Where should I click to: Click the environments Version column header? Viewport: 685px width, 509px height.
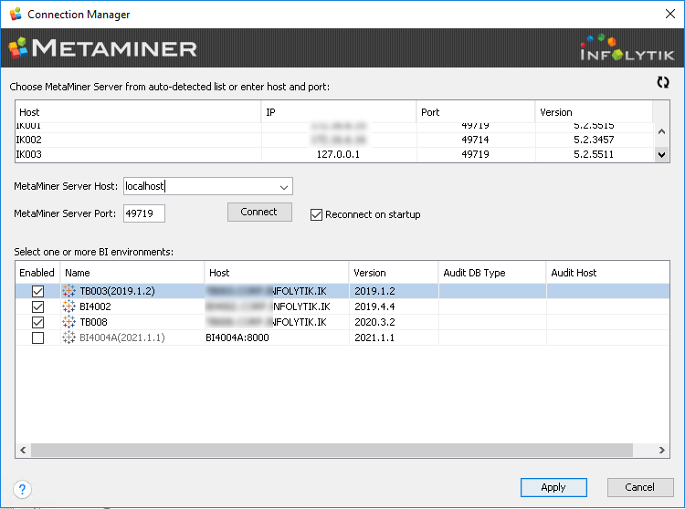394,273
